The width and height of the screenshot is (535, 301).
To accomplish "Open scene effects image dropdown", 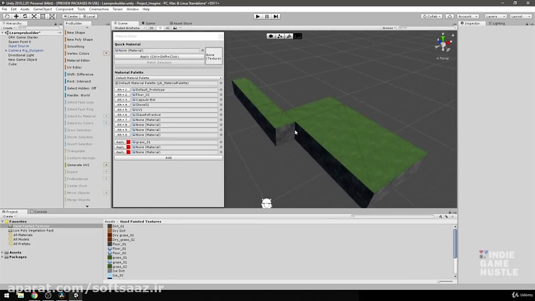I will 177,28.
